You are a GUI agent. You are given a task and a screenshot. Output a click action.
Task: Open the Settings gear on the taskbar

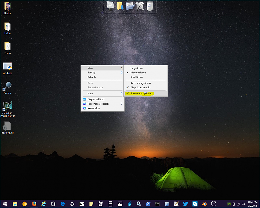pyautogui.click(x=72, y=204)
